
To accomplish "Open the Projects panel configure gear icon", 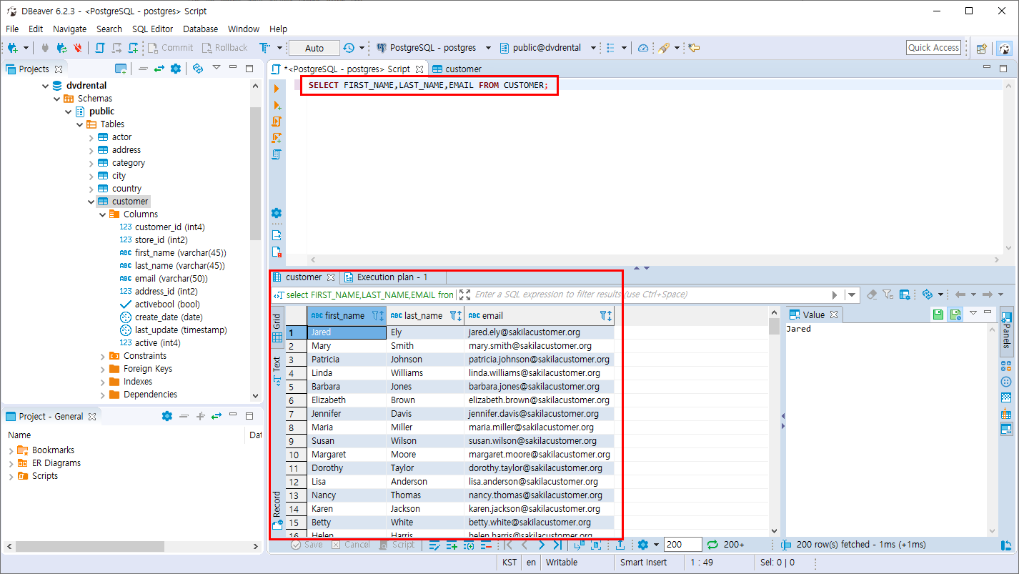I will [x=176, y=69].
